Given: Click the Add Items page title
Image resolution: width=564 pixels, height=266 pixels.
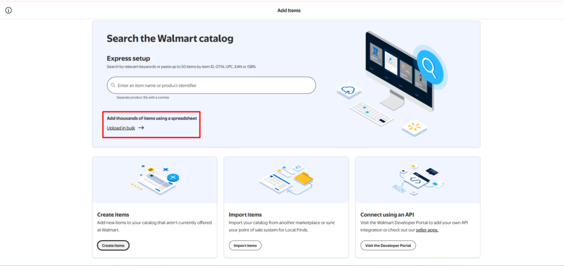Looking at the screenshot, I should pyautogui.click(x=289, y=10).
